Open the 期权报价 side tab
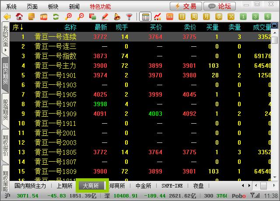280x201 pixels. (5, 146)
